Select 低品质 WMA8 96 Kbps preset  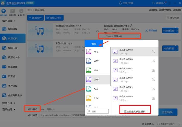tap(135, 70)
